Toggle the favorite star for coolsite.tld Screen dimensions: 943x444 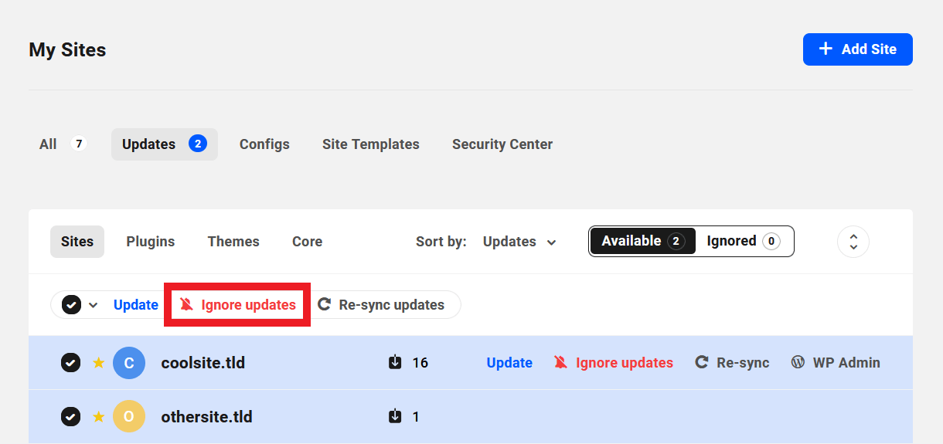coord(98,363)
